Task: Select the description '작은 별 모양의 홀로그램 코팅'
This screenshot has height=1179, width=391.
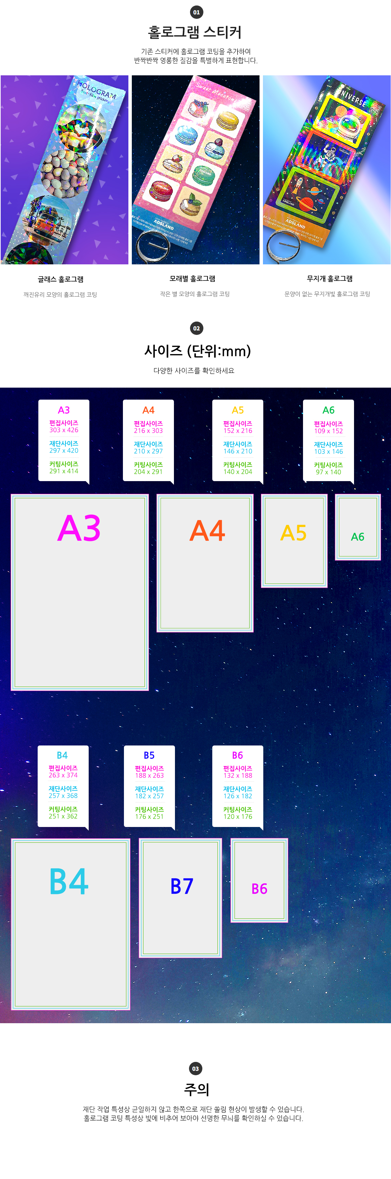Action: [194, 294]
